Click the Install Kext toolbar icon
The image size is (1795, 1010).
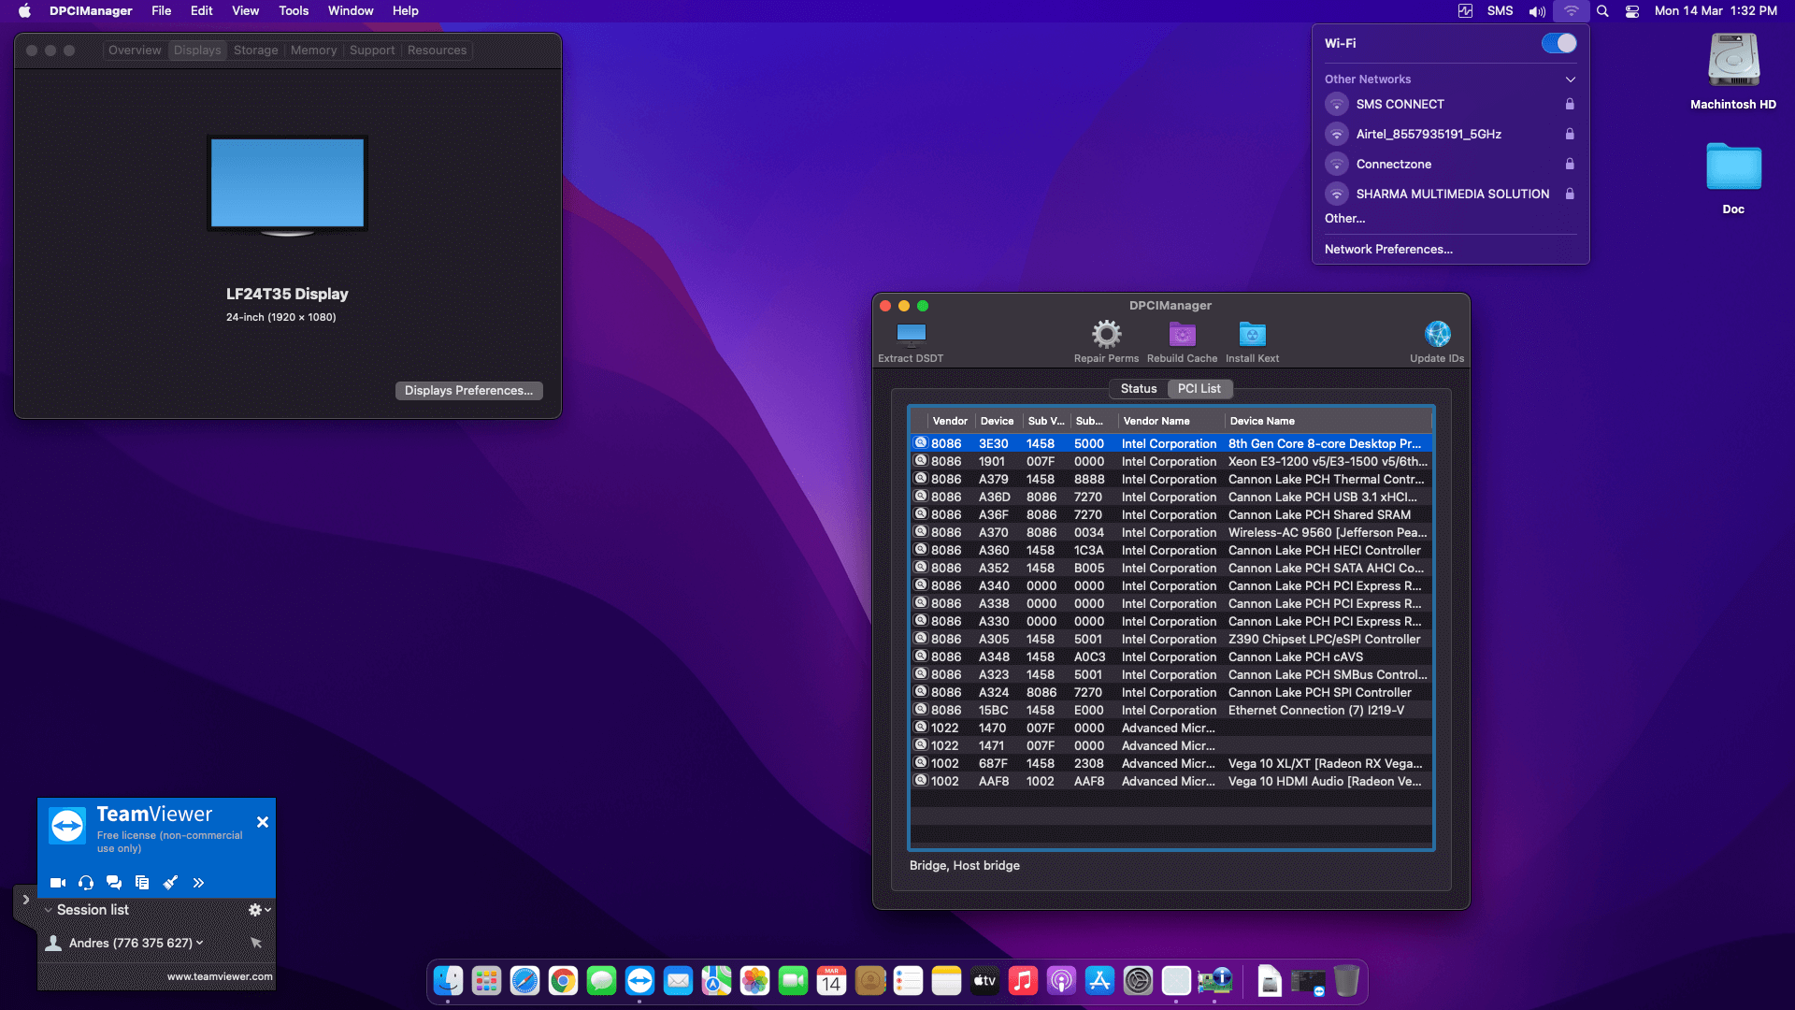click(x=1252, y=334)
